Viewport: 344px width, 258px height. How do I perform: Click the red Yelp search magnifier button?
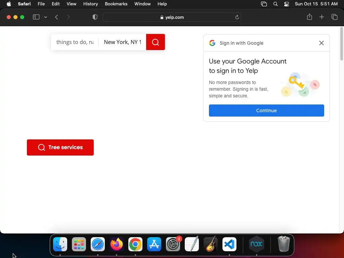(x=155, y=42)
